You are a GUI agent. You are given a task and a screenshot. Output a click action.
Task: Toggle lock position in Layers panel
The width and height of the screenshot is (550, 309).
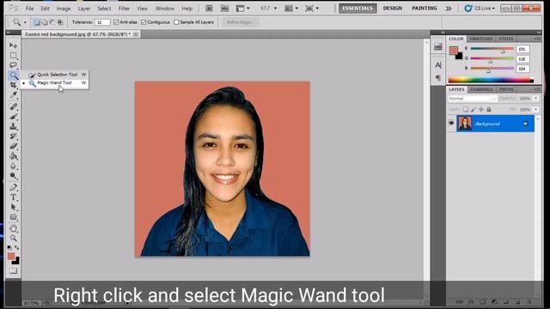coord(481,109)
